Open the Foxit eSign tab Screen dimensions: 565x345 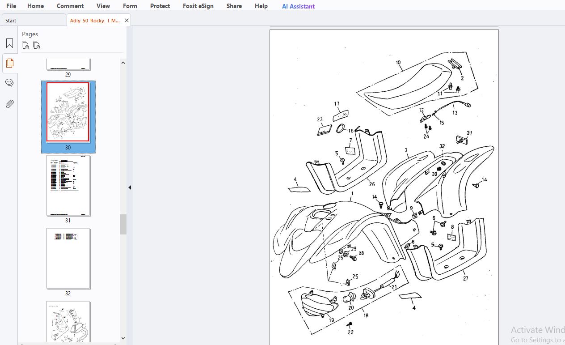pos(198,6)
